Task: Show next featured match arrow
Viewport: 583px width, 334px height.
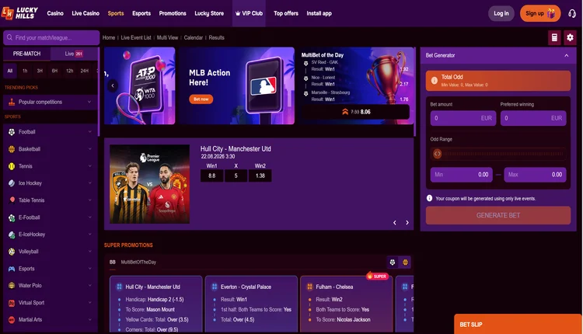Action: click(407, 223)
